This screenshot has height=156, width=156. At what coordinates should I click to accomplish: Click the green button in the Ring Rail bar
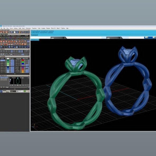(25, 91)
